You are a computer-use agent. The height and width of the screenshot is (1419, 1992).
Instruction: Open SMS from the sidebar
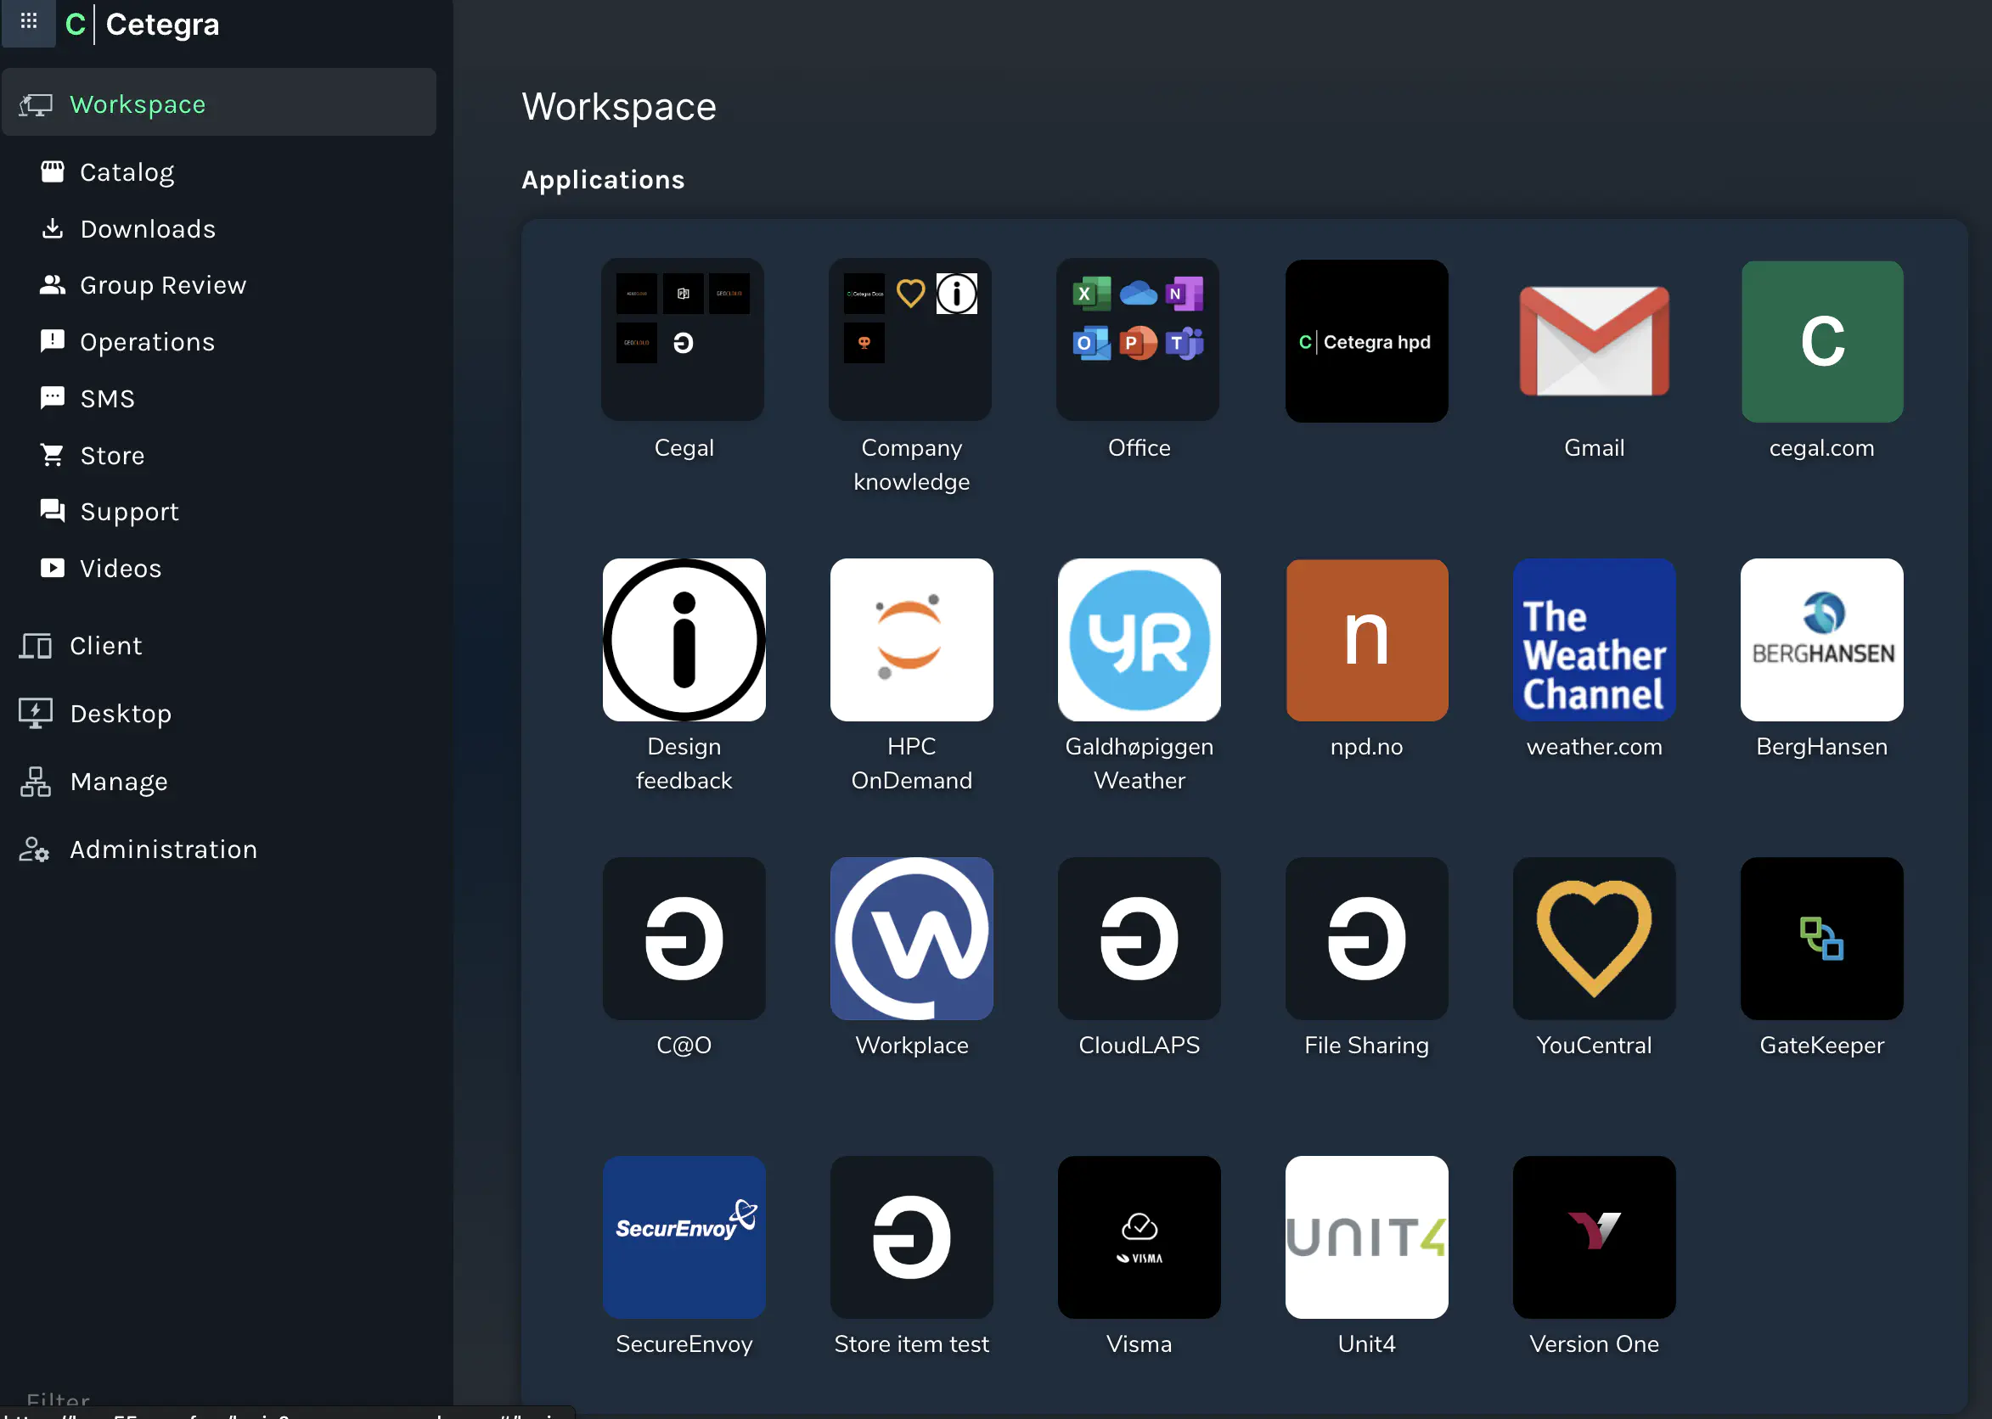(x=88, y=400)
